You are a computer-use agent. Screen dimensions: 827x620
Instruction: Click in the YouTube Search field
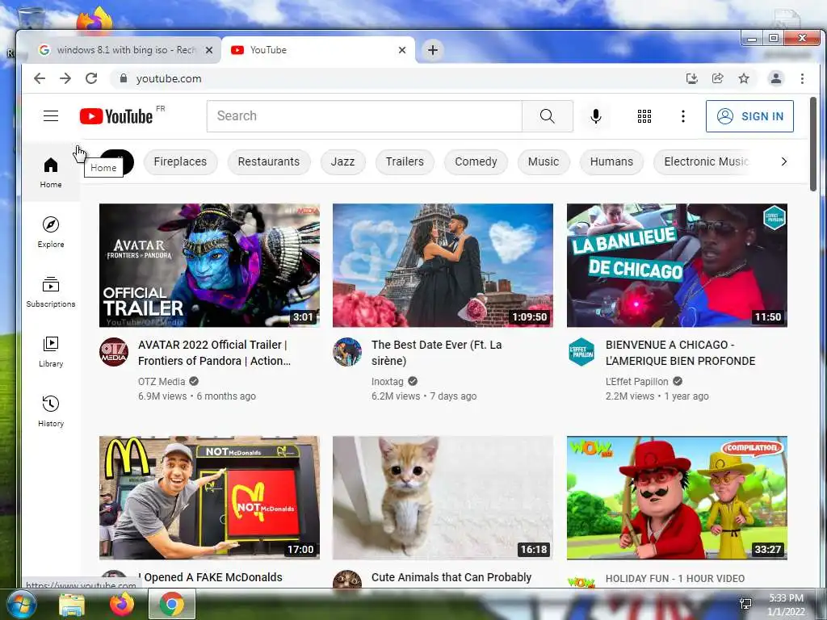pyautogui.click(x=364, y=116)
